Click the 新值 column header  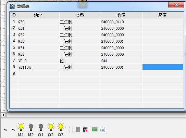point(163,15)
